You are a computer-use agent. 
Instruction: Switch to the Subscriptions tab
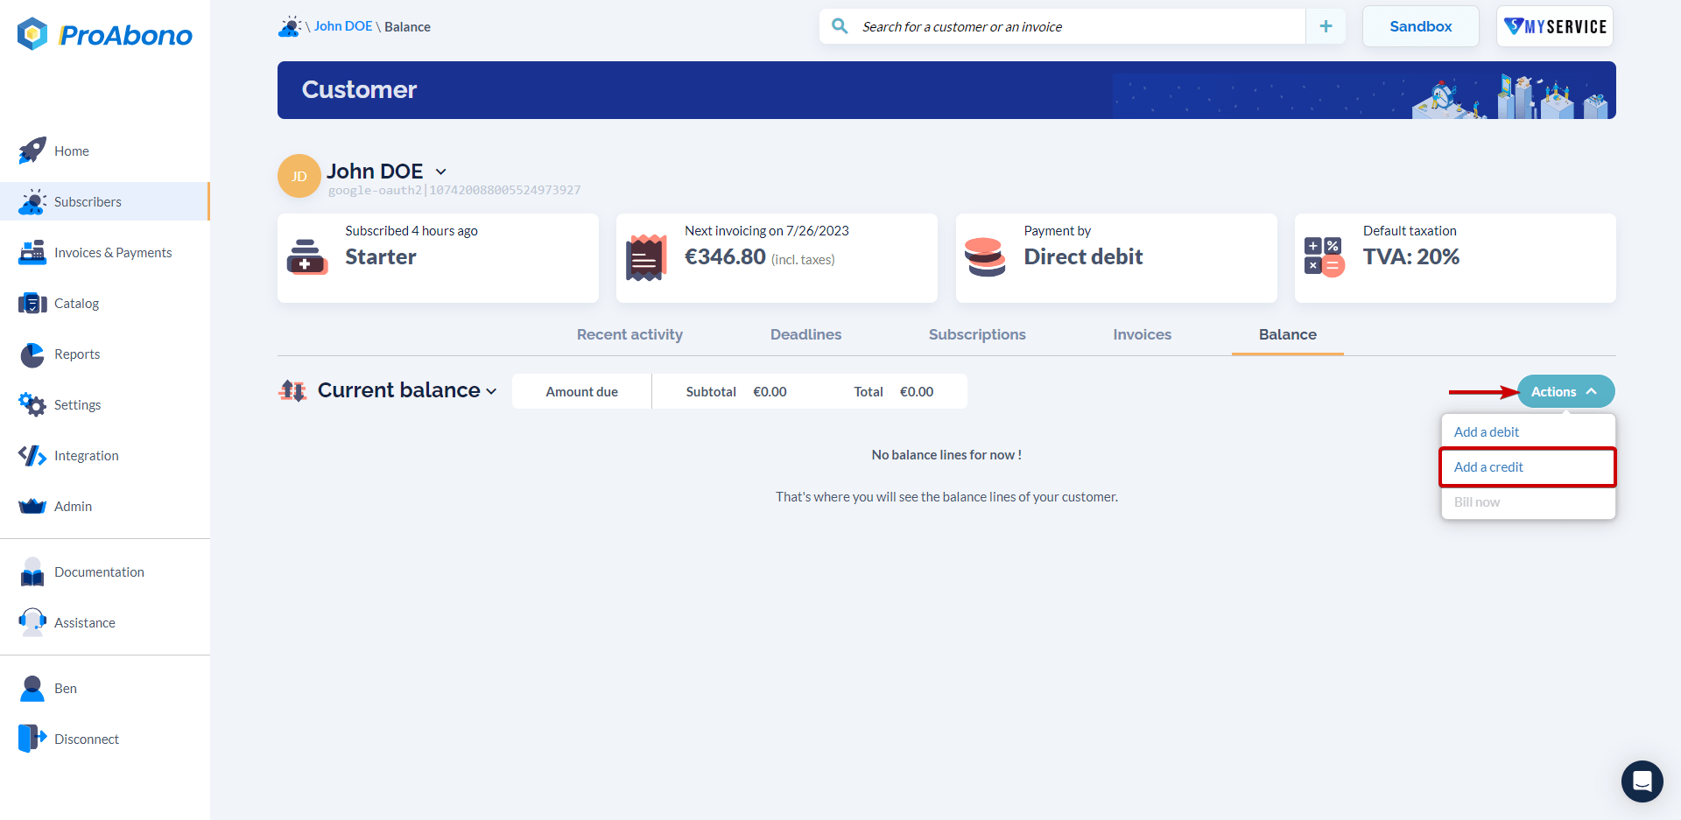(x=976, y=334)
